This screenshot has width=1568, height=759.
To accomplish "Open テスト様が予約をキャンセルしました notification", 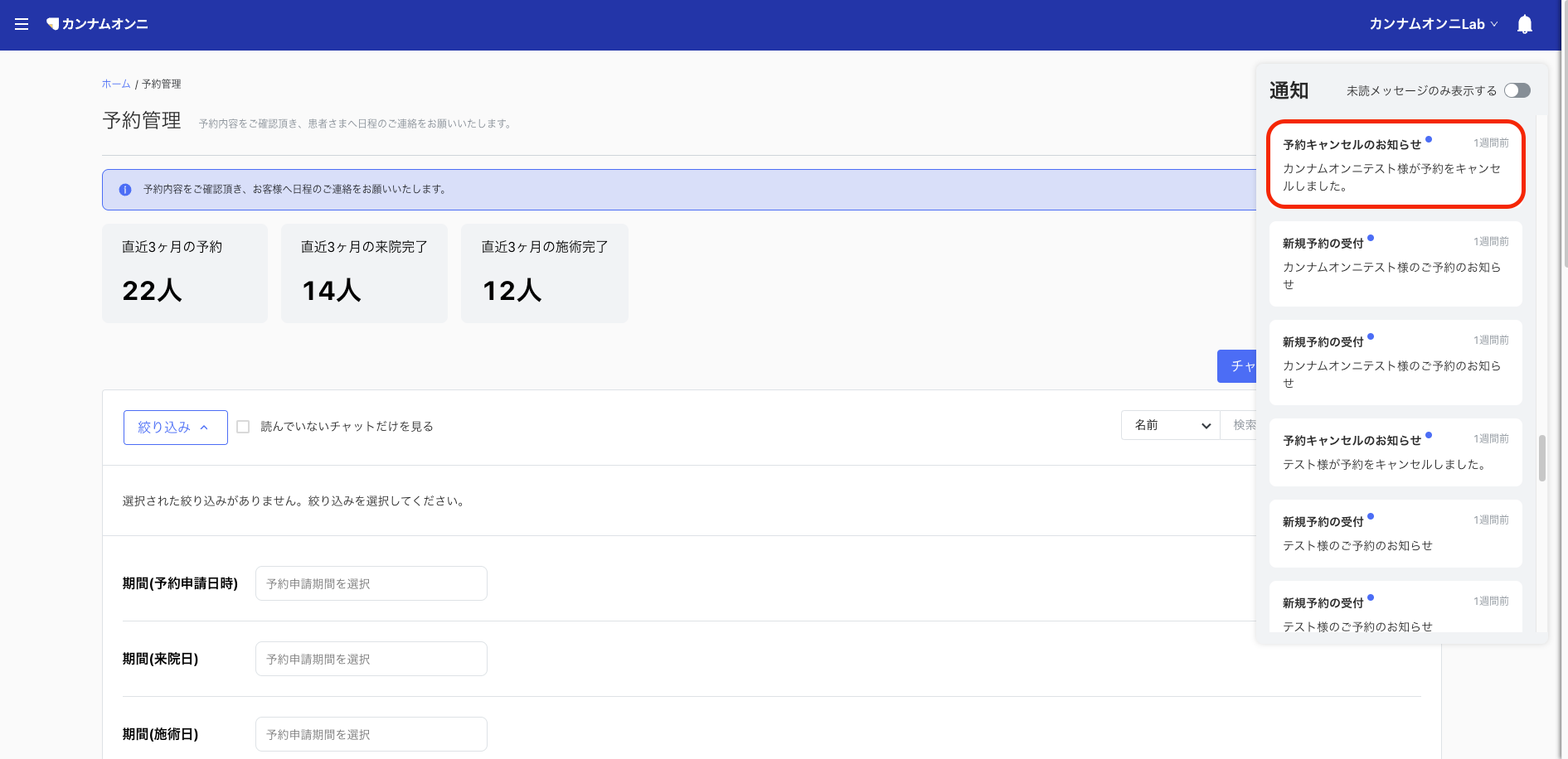I will (x=1396, y=452).
